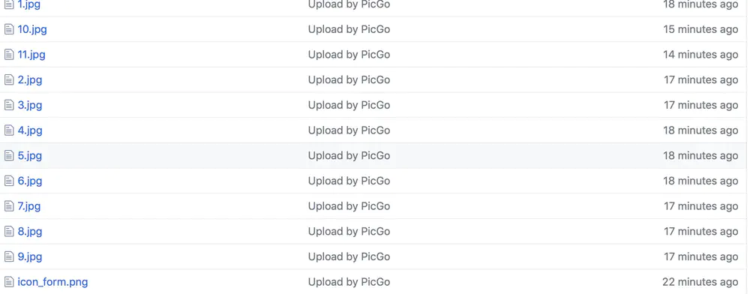Open commit message for 11.jpg row
The width and height of the screenshot is (750, 294).
coord(349,55)
